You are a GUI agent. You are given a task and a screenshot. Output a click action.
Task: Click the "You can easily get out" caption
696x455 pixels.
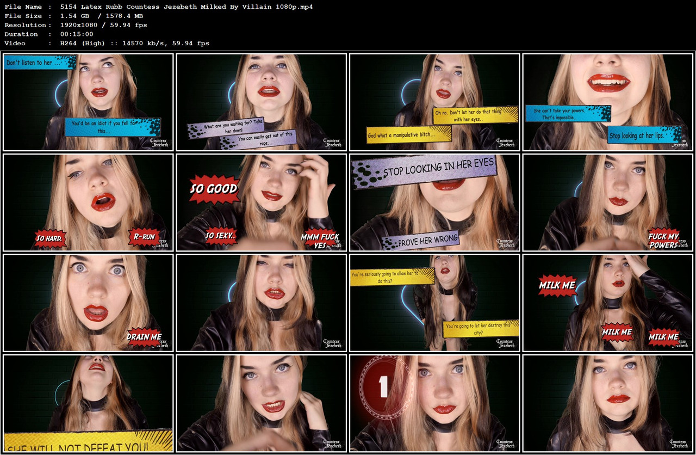[x=259, y=140]
